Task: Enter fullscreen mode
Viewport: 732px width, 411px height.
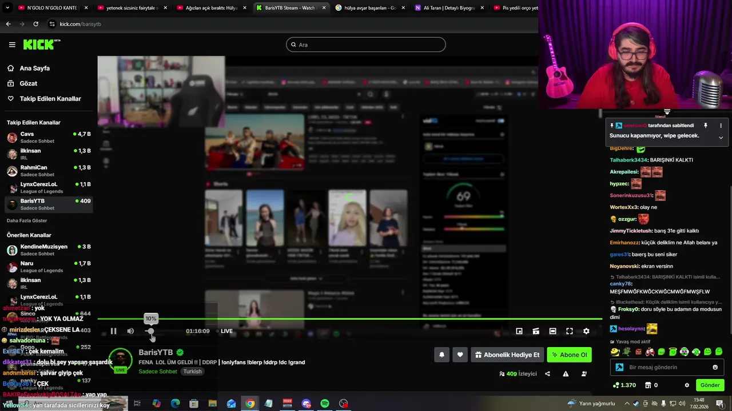Action: point(570,331)
